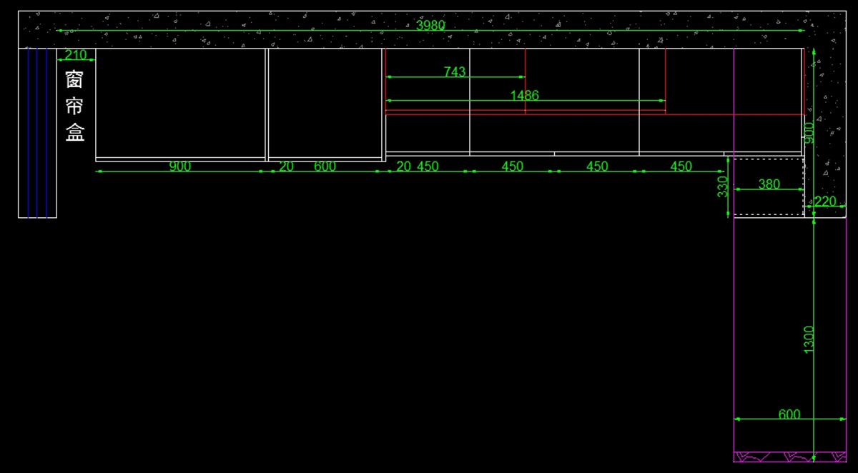Click the blue vertical curtain lines
This screenshot has height=473, width=858.
(37, 132)
